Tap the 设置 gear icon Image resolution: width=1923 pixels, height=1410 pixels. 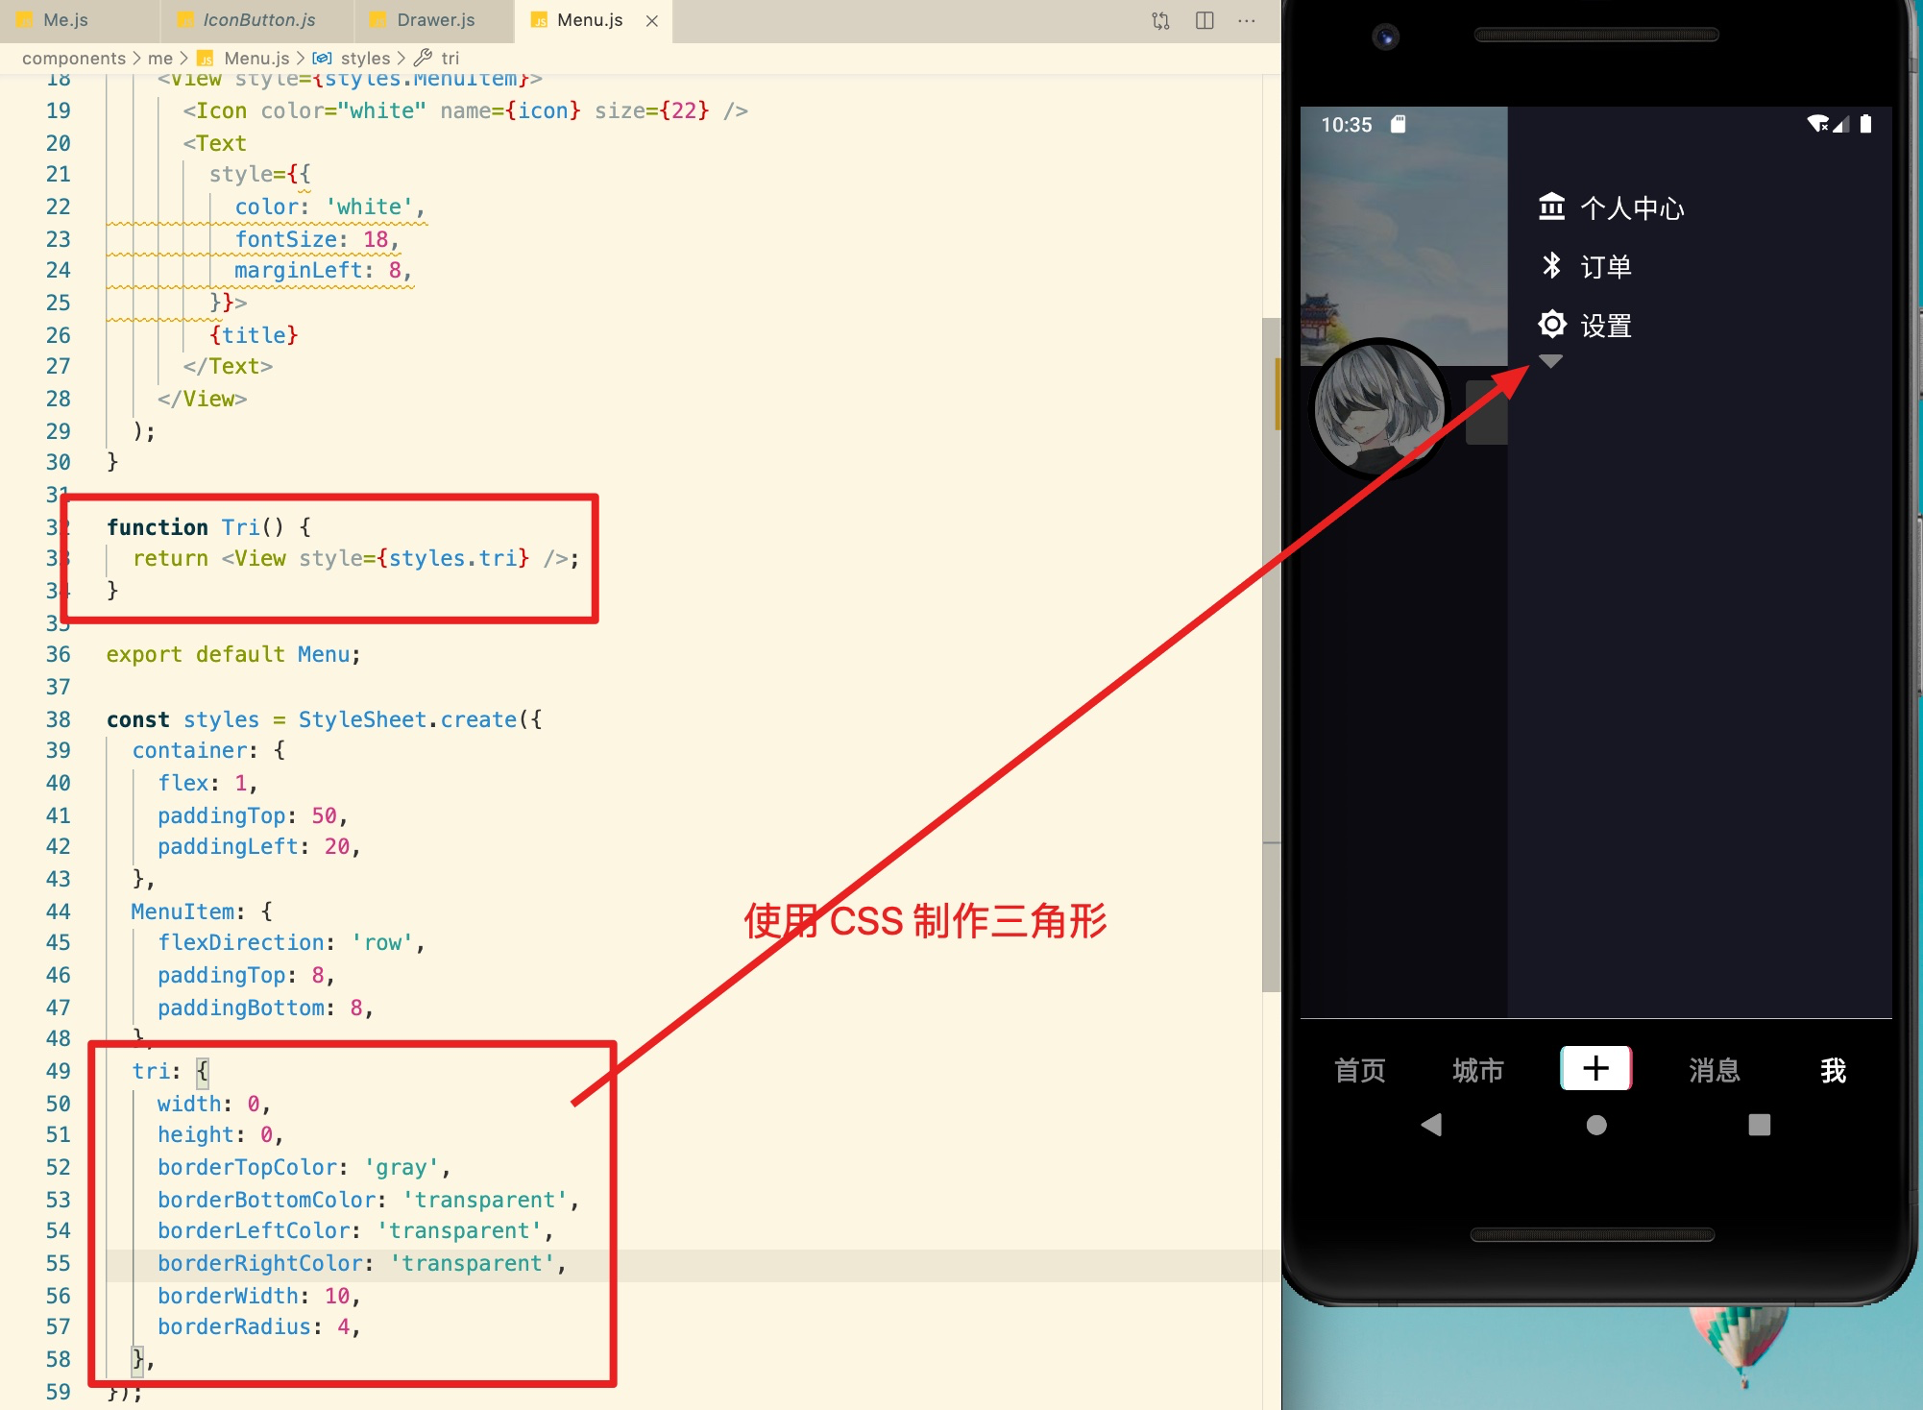(x=1551, y=325)
